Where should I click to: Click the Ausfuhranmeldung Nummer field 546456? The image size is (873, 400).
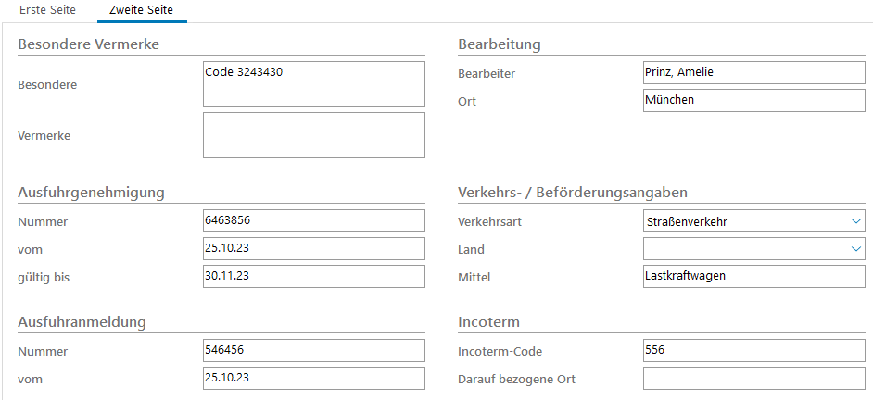[x=313, y=351]
